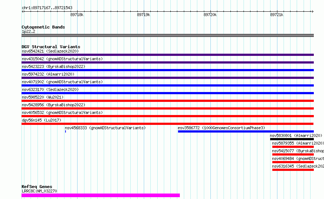The image size is (324, 199).
Task: Open the LRRC8C|NM_032270 gene label
Action: coord(39,191)
